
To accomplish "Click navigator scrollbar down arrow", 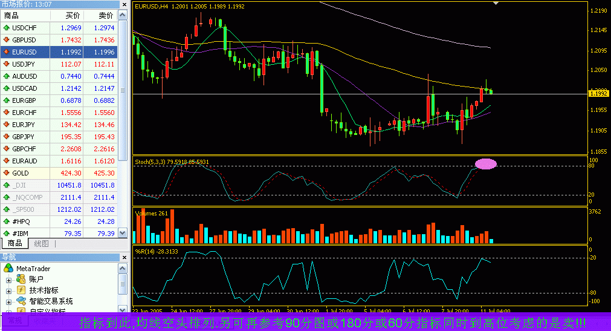I will pos(122,310).
